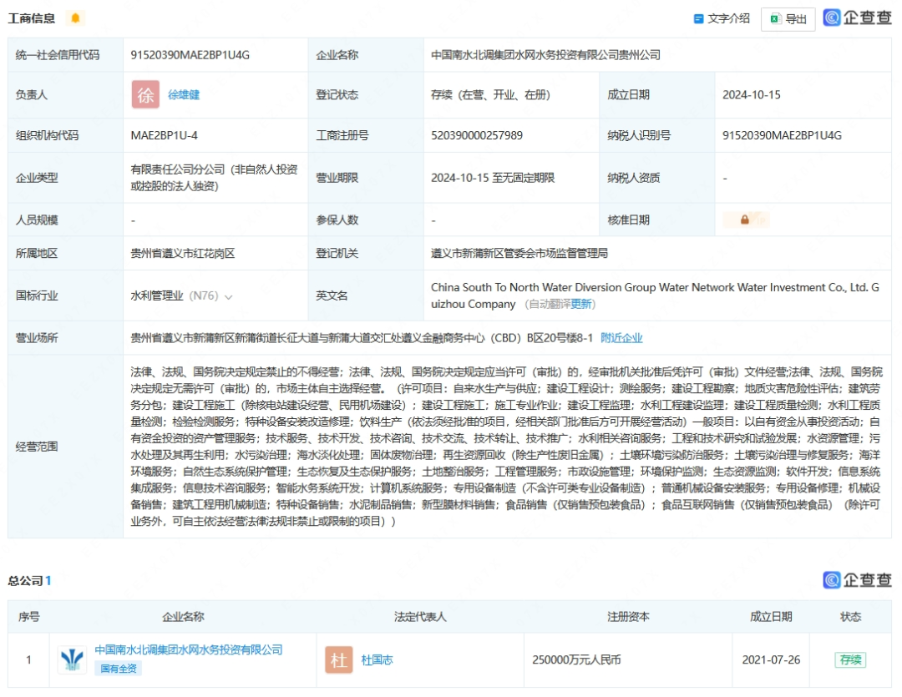Click 存续（在营、开业、在册） registration status text
The width and height of the screenshot is (902, 697).
(x=491, y=95)
